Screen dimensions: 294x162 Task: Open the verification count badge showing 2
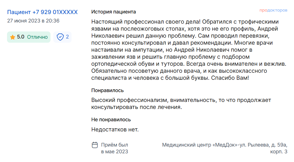pos(63,37)
